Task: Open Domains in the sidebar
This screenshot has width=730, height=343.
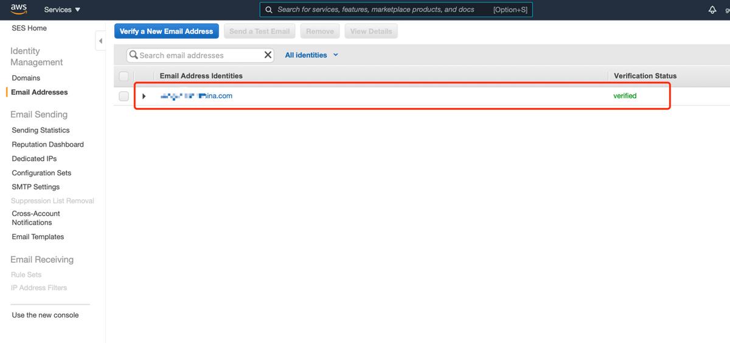Action: click(x=26, y=78)
